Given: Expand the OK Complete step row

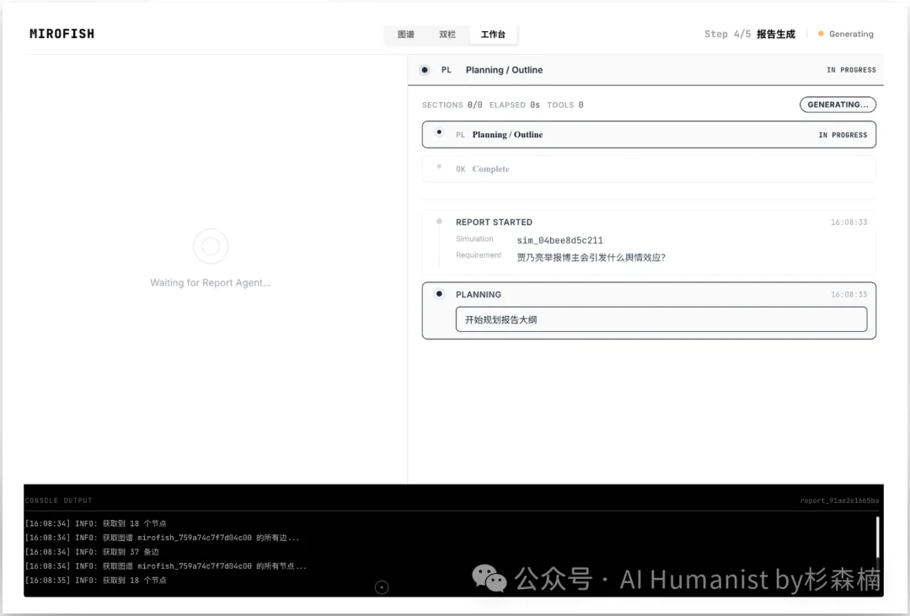Looking at the screenshot, I should [649, 169].
